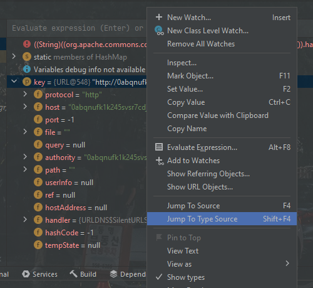Viewport: 313px width, 288px height.
Task: Click the static members 's' icon
Action: click(27, 56)
